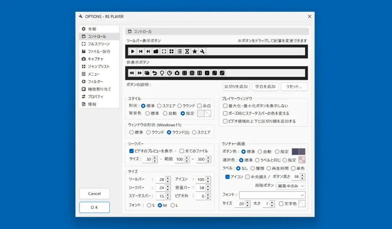Select the Play icon in the toolbar button list
Viewport: 392px width, 229px height.
point(132,51)
